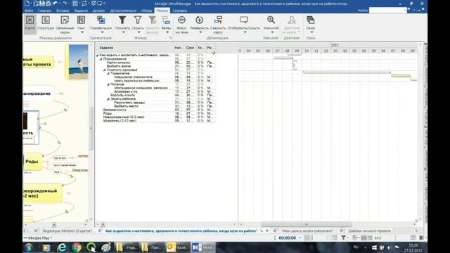Open the Задание ribbon tab
This screenshot has height=253, width=450.
coord(82,11)
